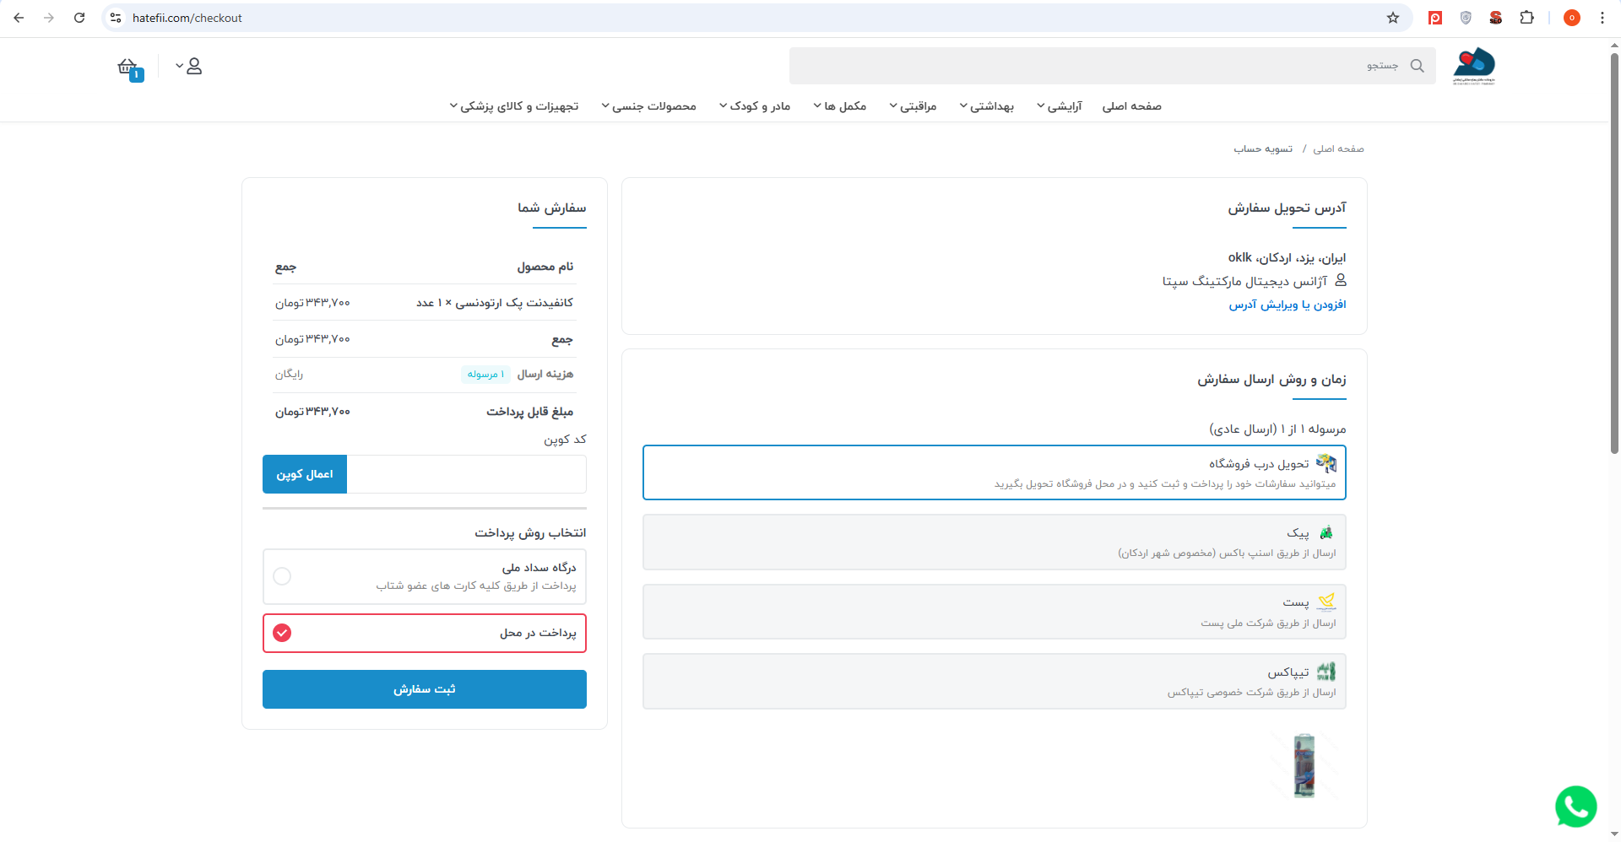Viewport: 1621px width, 842px height.
Task: Click the store logo in header
Action: 1473,66
